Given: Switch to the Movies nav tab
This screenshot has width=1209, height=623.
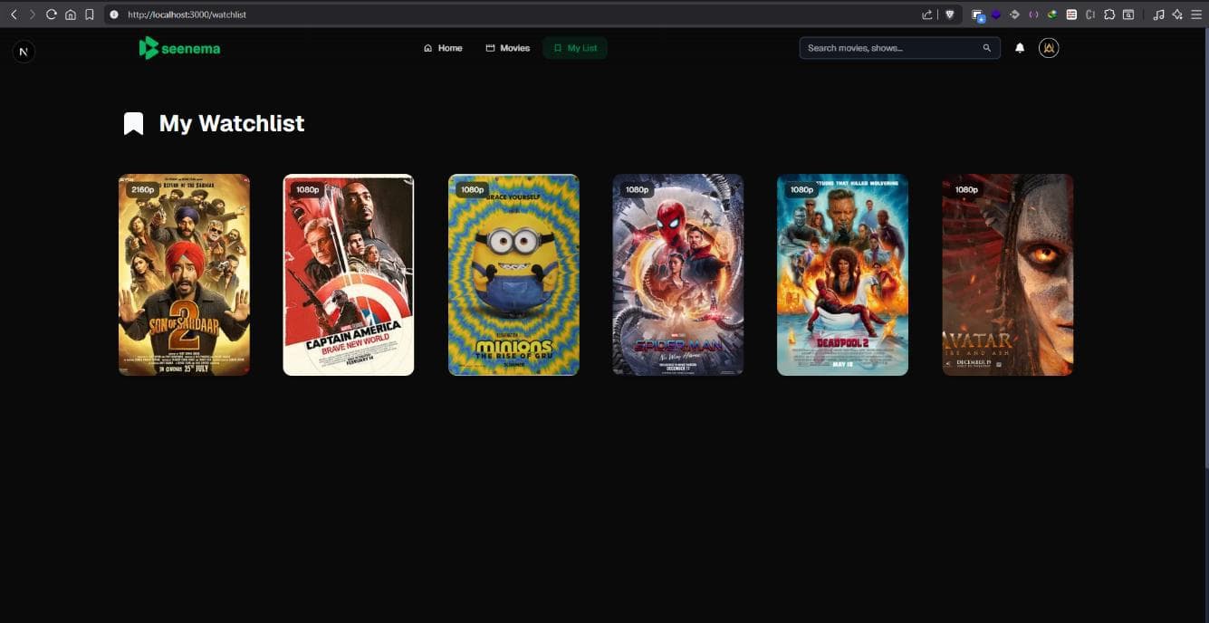Looking at the screenshot, I should [508, 48].
